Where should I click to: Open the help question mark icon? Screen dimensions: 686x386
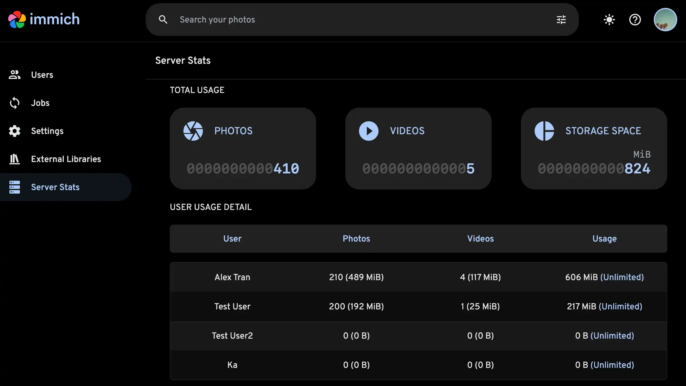coord(635,19)
